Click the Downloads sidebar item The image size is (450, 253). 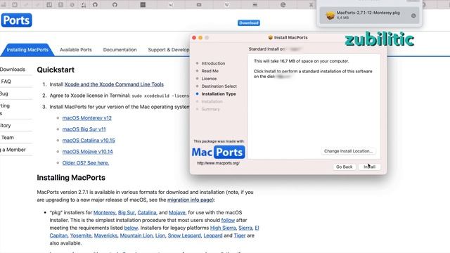13,70
